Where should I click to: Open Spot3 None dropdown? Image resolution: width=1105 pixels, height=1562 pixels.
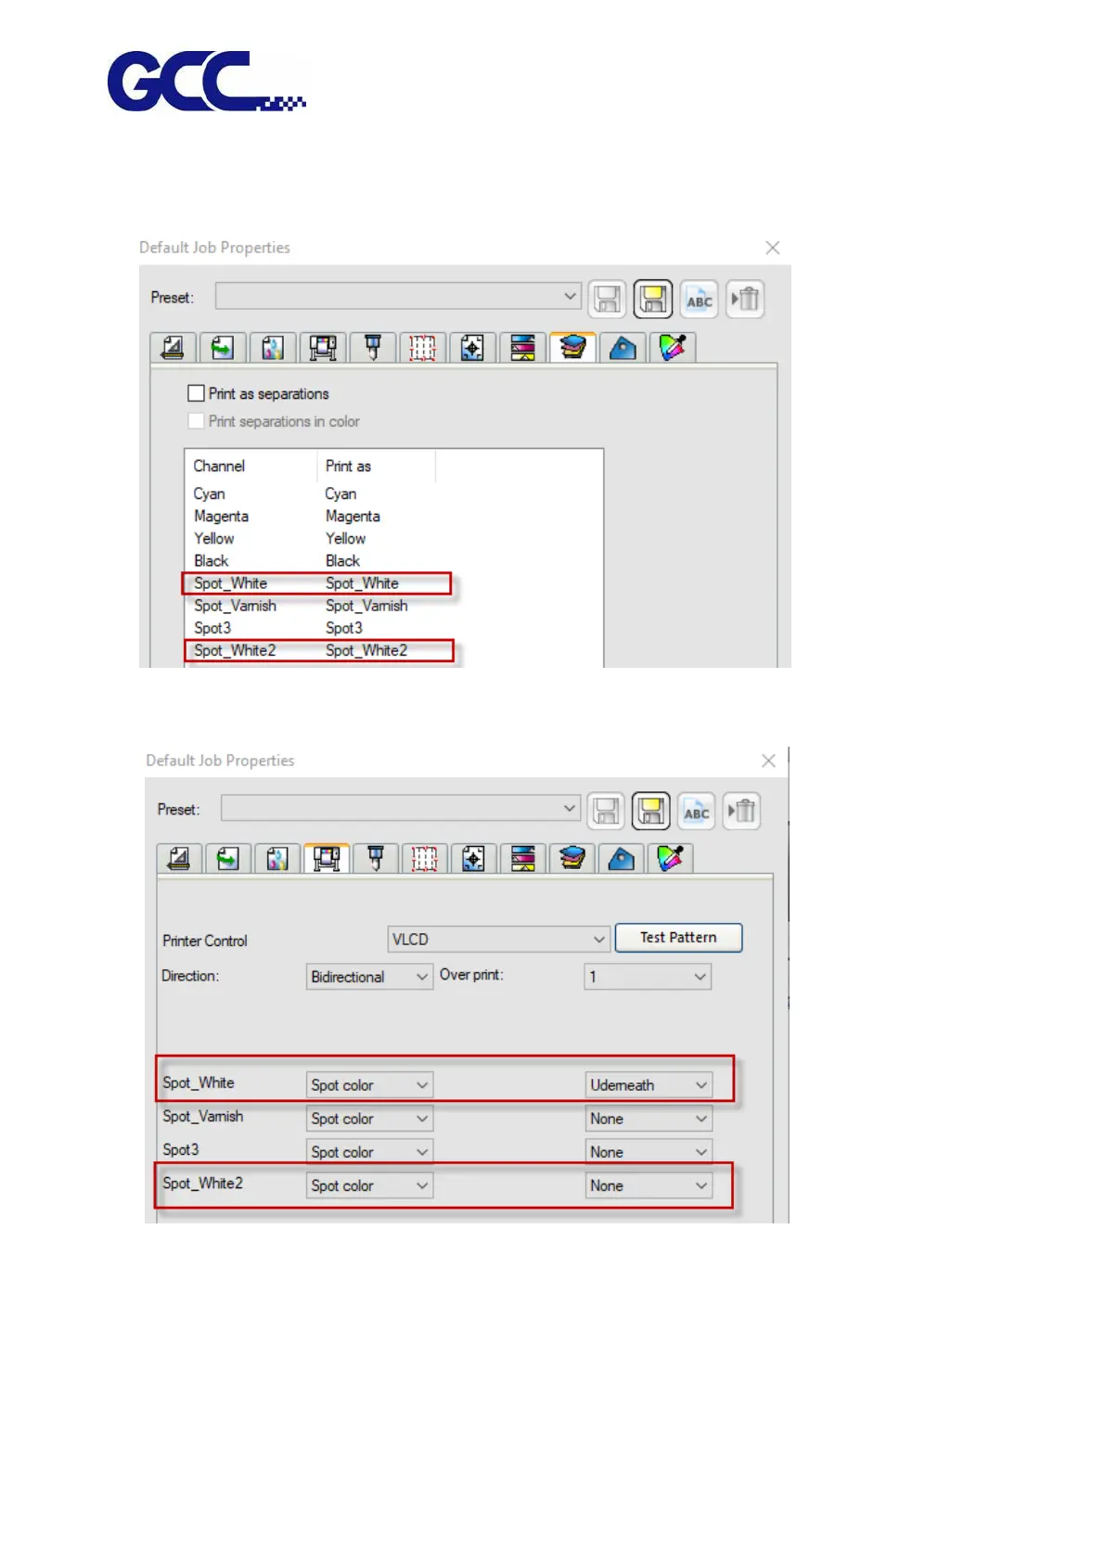649,1152
